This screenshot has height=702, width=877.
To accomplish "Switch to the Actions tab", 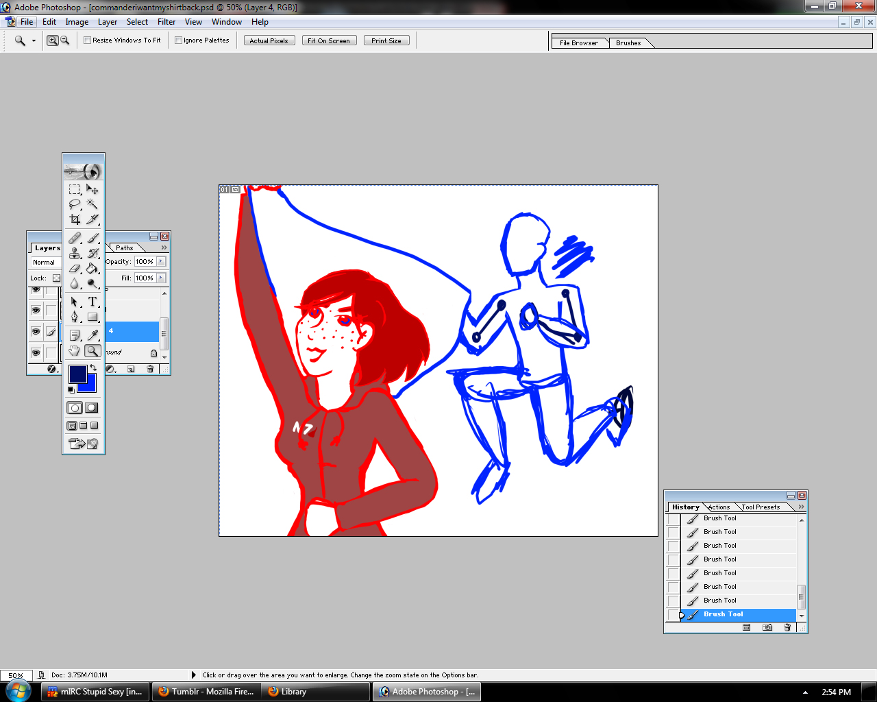I will coord(719,507).
